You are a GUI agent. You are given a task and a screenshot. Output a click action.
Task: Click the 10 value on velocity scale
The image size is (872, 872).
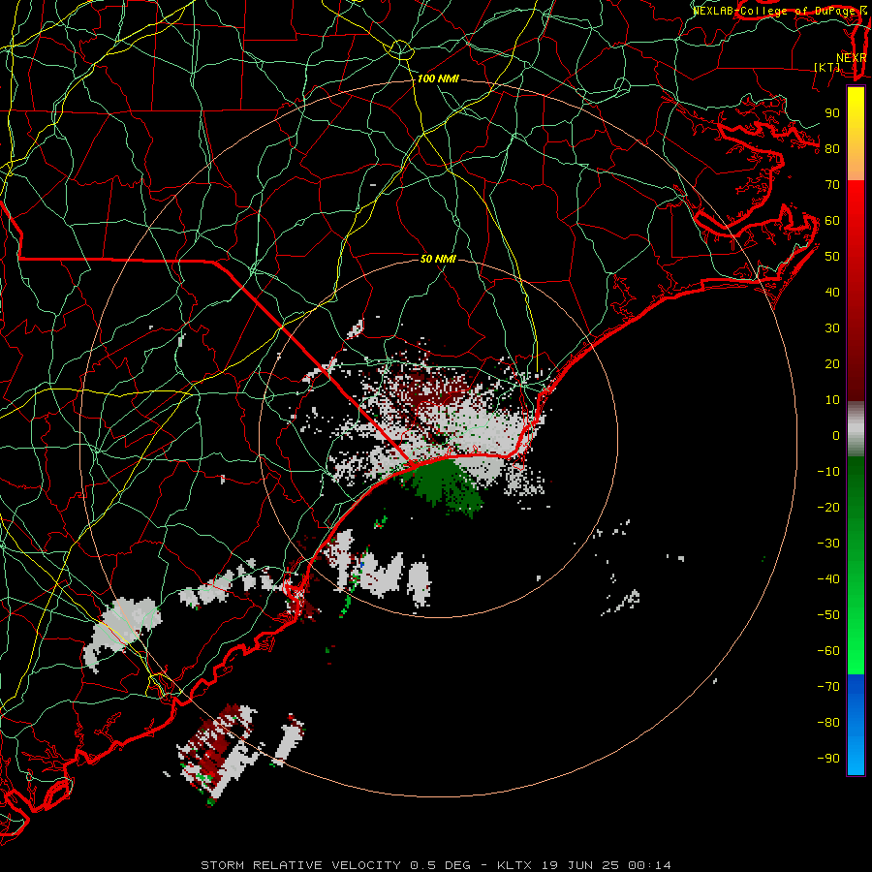832,400
